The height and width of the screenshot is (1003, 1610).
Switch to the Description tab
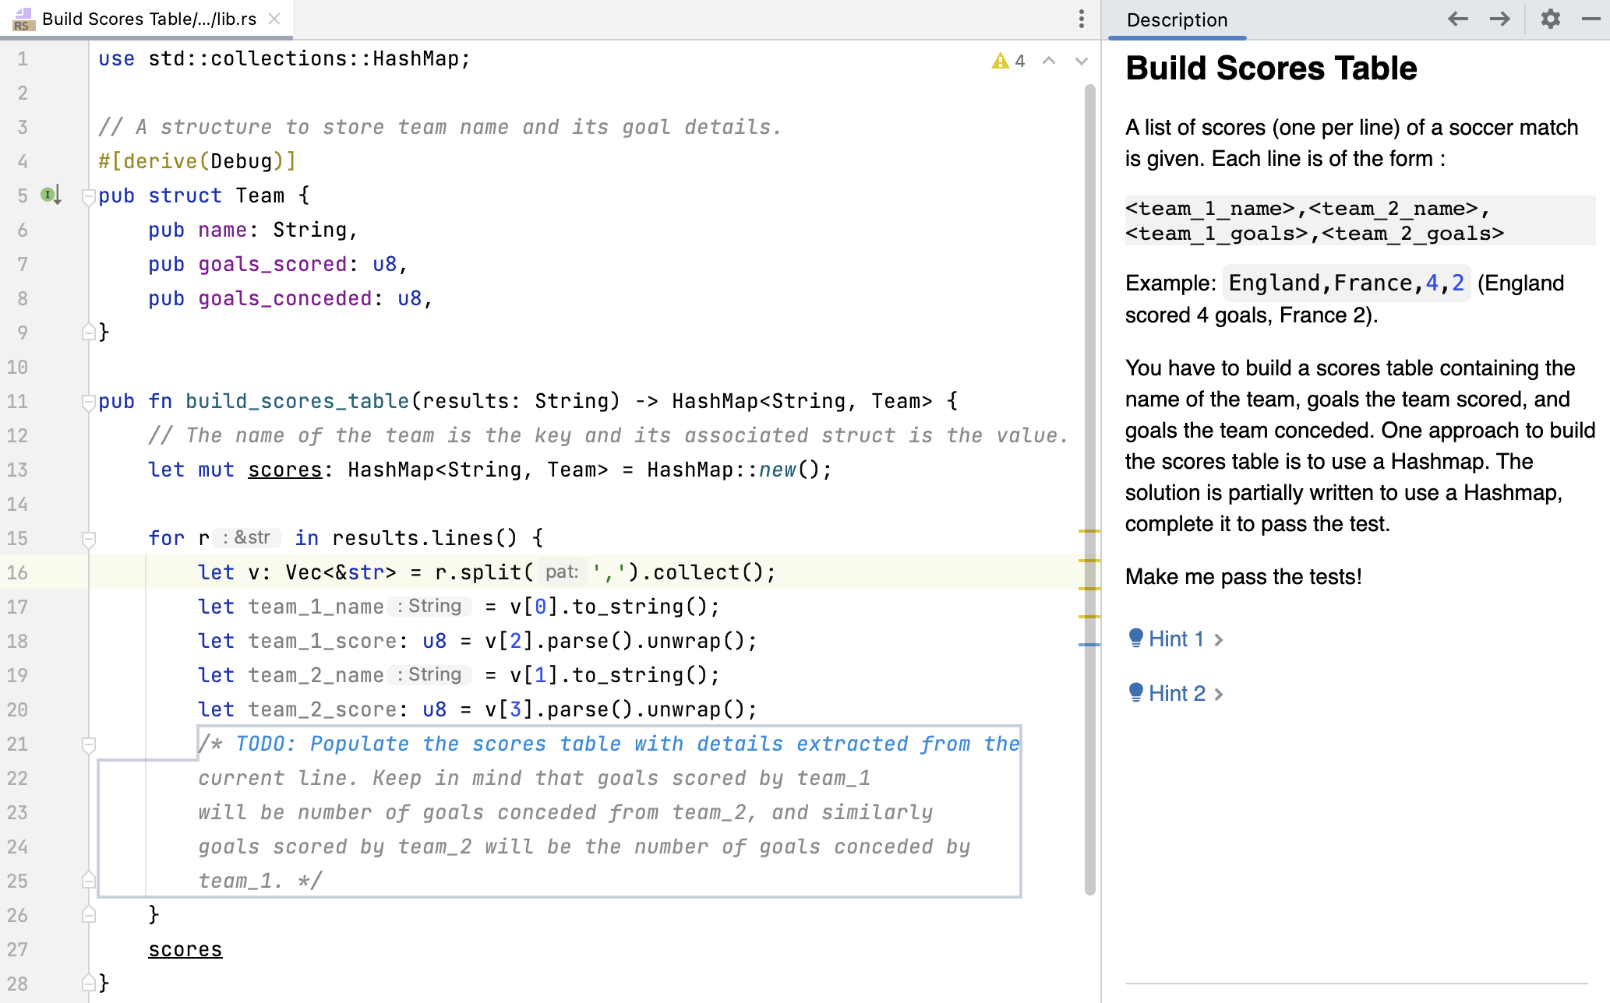tap(1177, 20)
